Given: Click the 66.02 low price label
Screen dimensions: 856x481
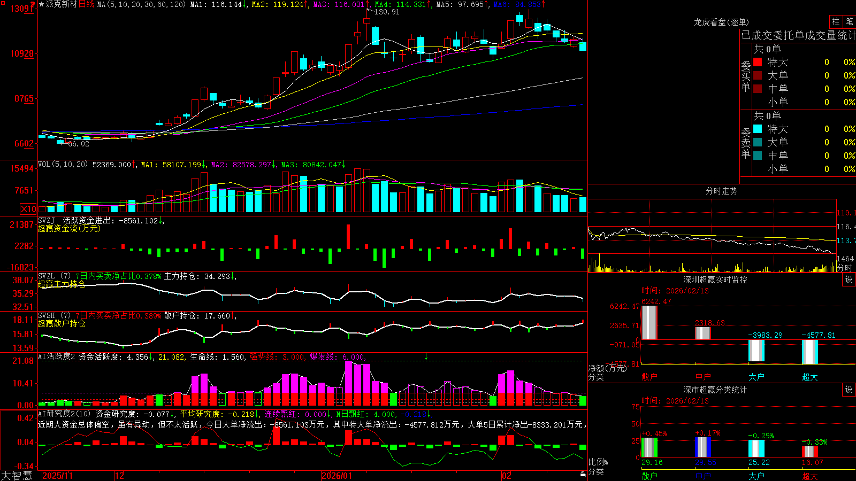Looking at the screenshot, I should (79, 144).
